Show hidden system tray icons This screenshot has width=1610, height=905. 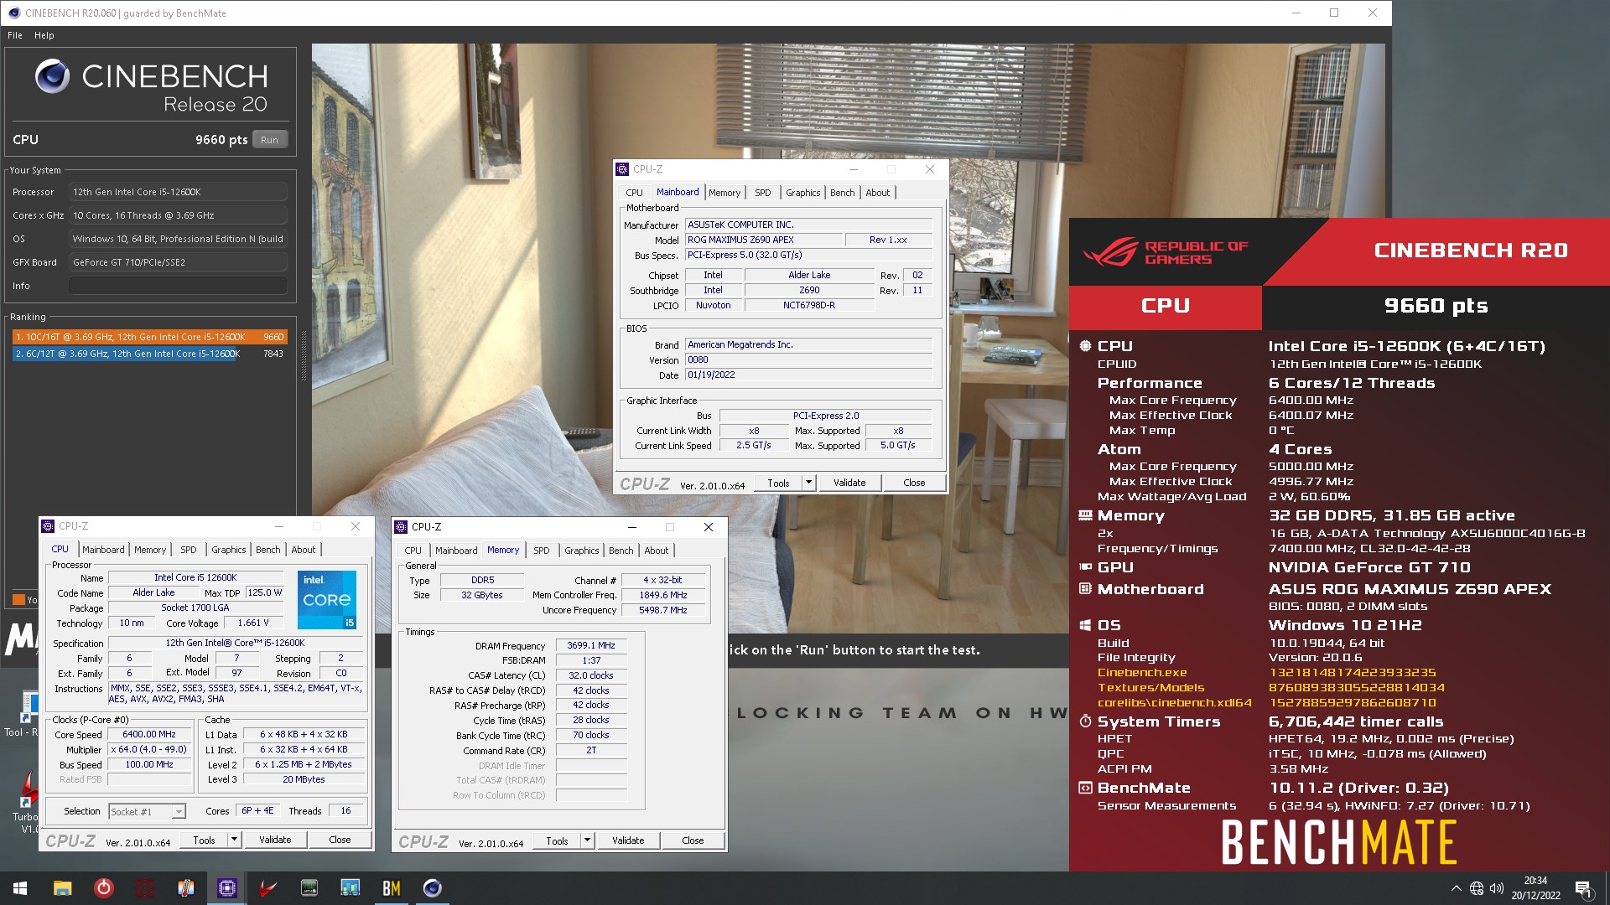pyautogui.click(x=1456, y=888)
